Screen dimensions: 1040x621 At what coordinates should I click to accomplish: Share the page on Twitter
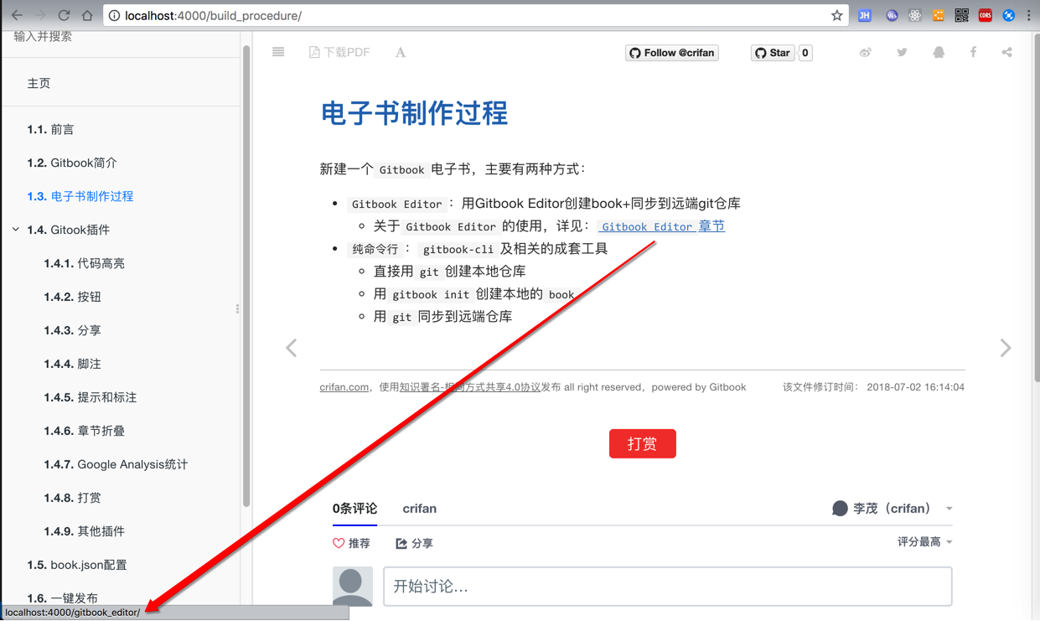click(902, 52)
